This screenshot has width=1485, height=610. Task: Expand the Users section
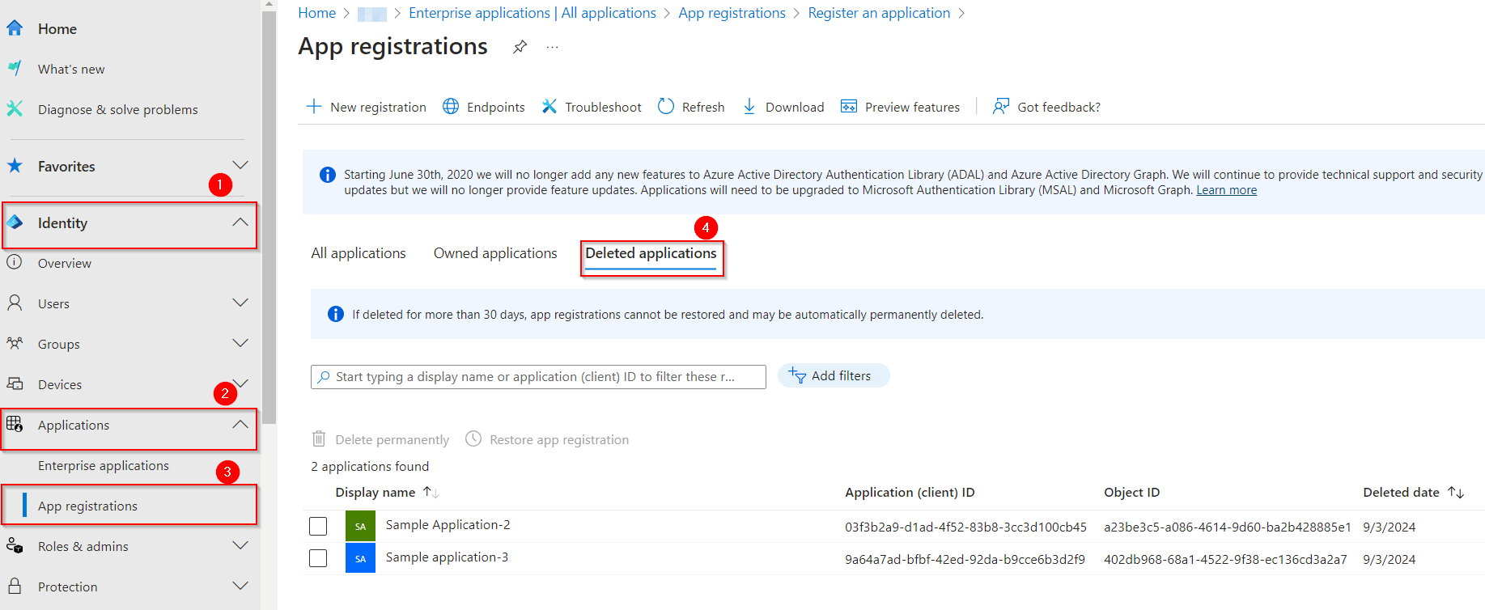click(240, 303)
